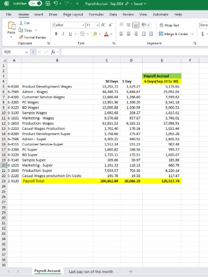Click the Payroll Accrual header cell
This screenshot has width=208, height=277.
click(162, 76)
